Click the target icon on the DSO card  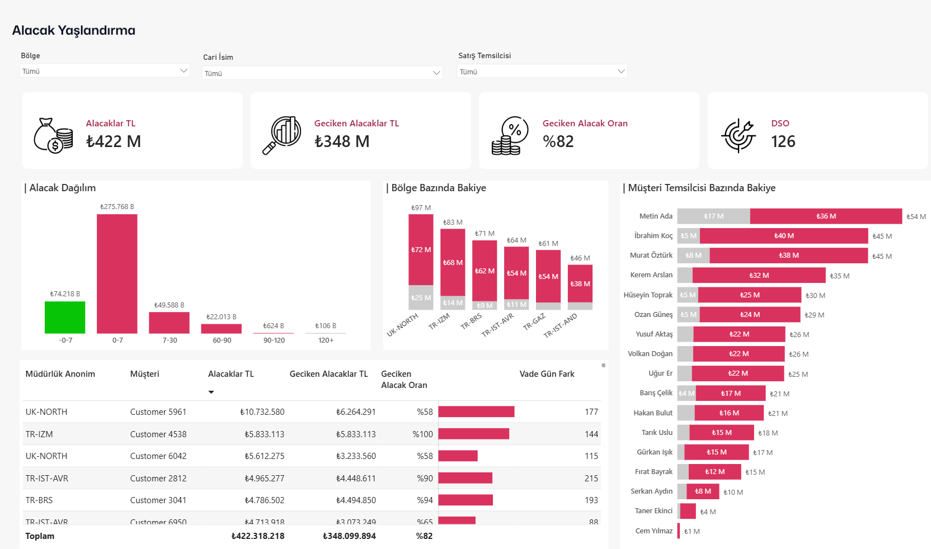[739, 135]
